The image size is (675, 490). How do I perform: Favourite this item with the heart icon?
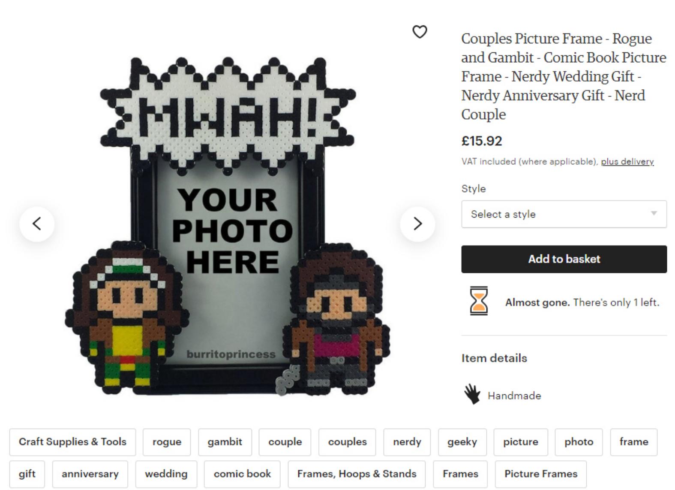pyautogui.click(x=420, y=32)
